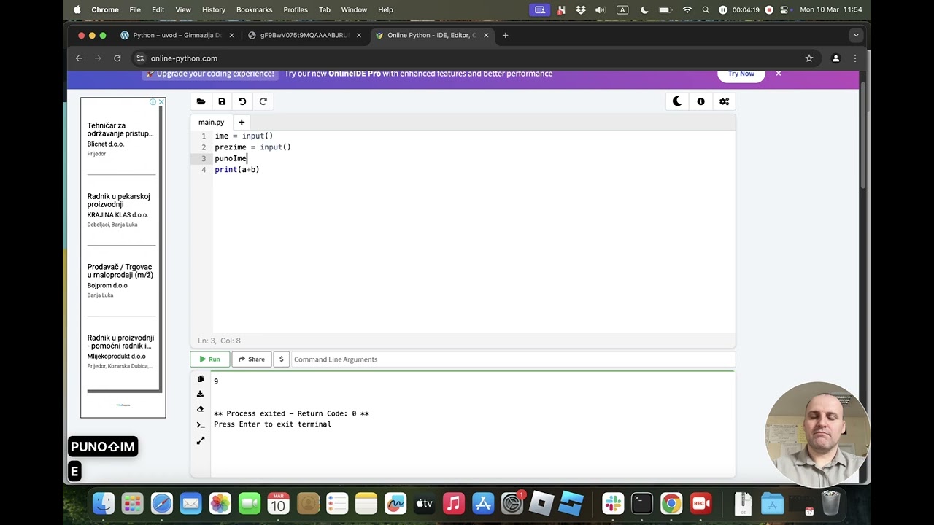Open the Bookmarks menu
The width and height of the screenshot is (934, 525).
click(x=254, y=9)
